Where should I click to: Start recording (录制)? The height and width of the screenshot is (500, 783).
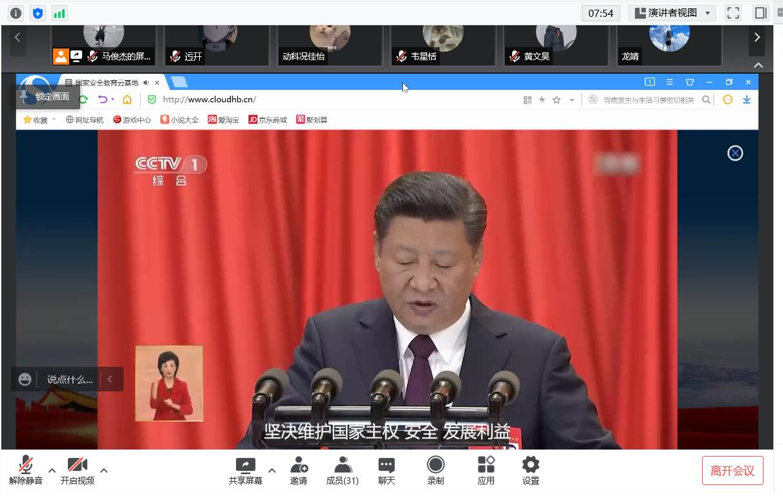click(436, 470)
